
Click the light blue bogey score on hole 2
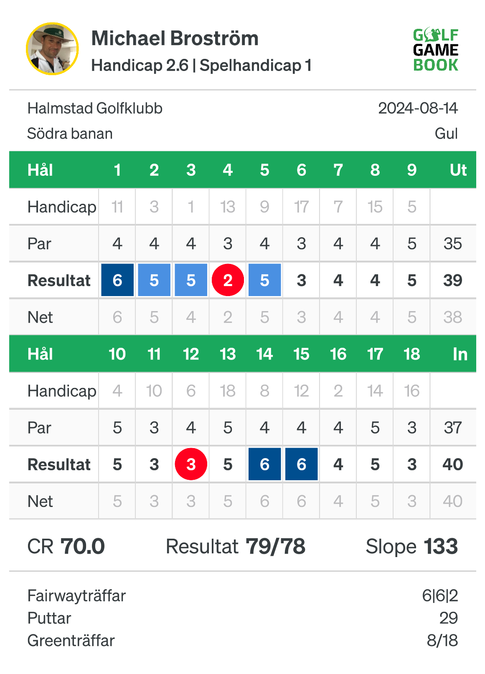[154, 280]
